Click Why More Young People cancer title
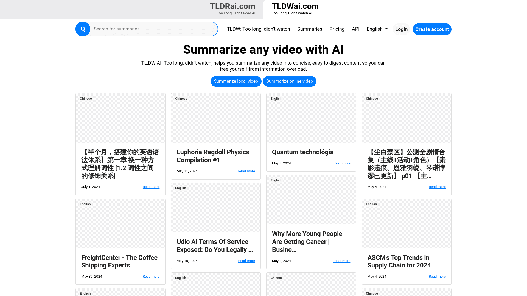The width and height of the screenshot is (527, 296). point(307,241)
